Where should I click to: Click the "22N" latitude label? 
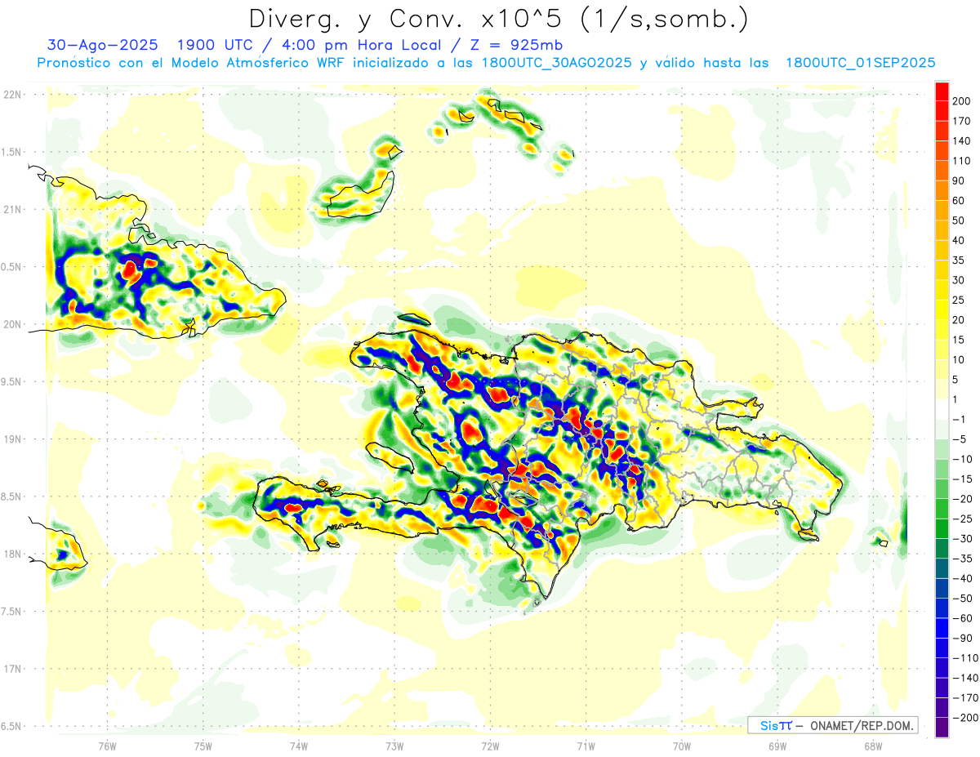point(12,95)
